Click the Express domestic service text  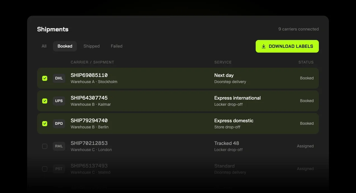(234, 121)
